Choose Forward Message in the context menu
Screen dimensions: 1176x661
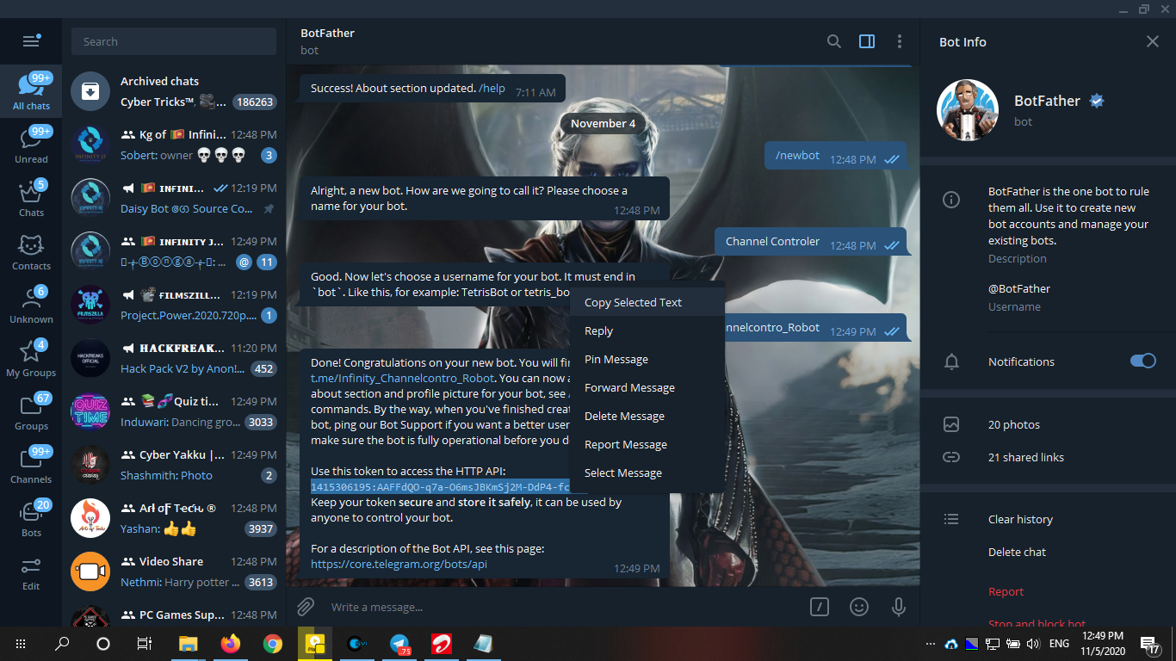(x=647, y=387)
